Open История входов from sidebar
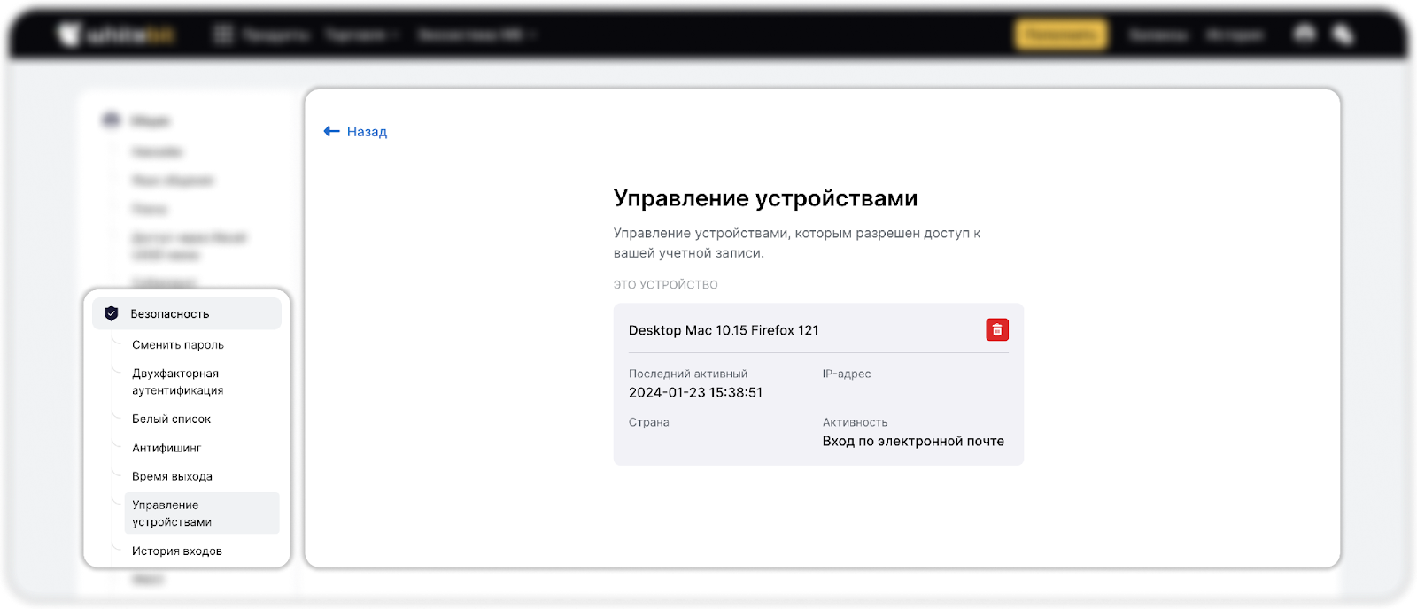 177,551
